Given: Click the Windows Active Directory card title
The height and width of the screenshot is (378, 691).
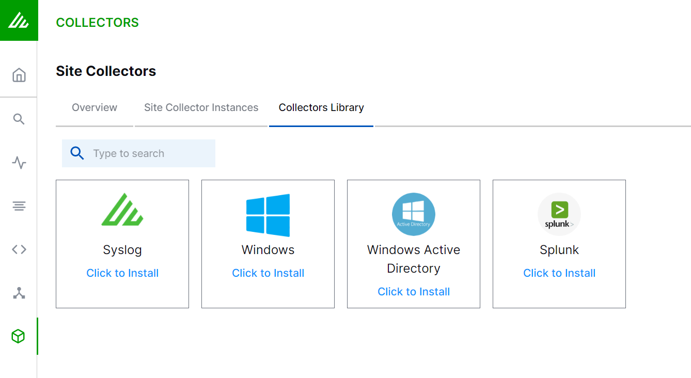Looking at the screenshot, I should click(414, 259).
